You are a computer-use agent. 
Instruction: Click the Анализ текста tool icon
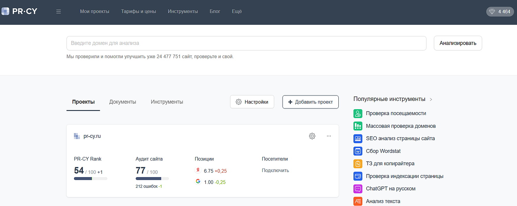coord(358,201)
